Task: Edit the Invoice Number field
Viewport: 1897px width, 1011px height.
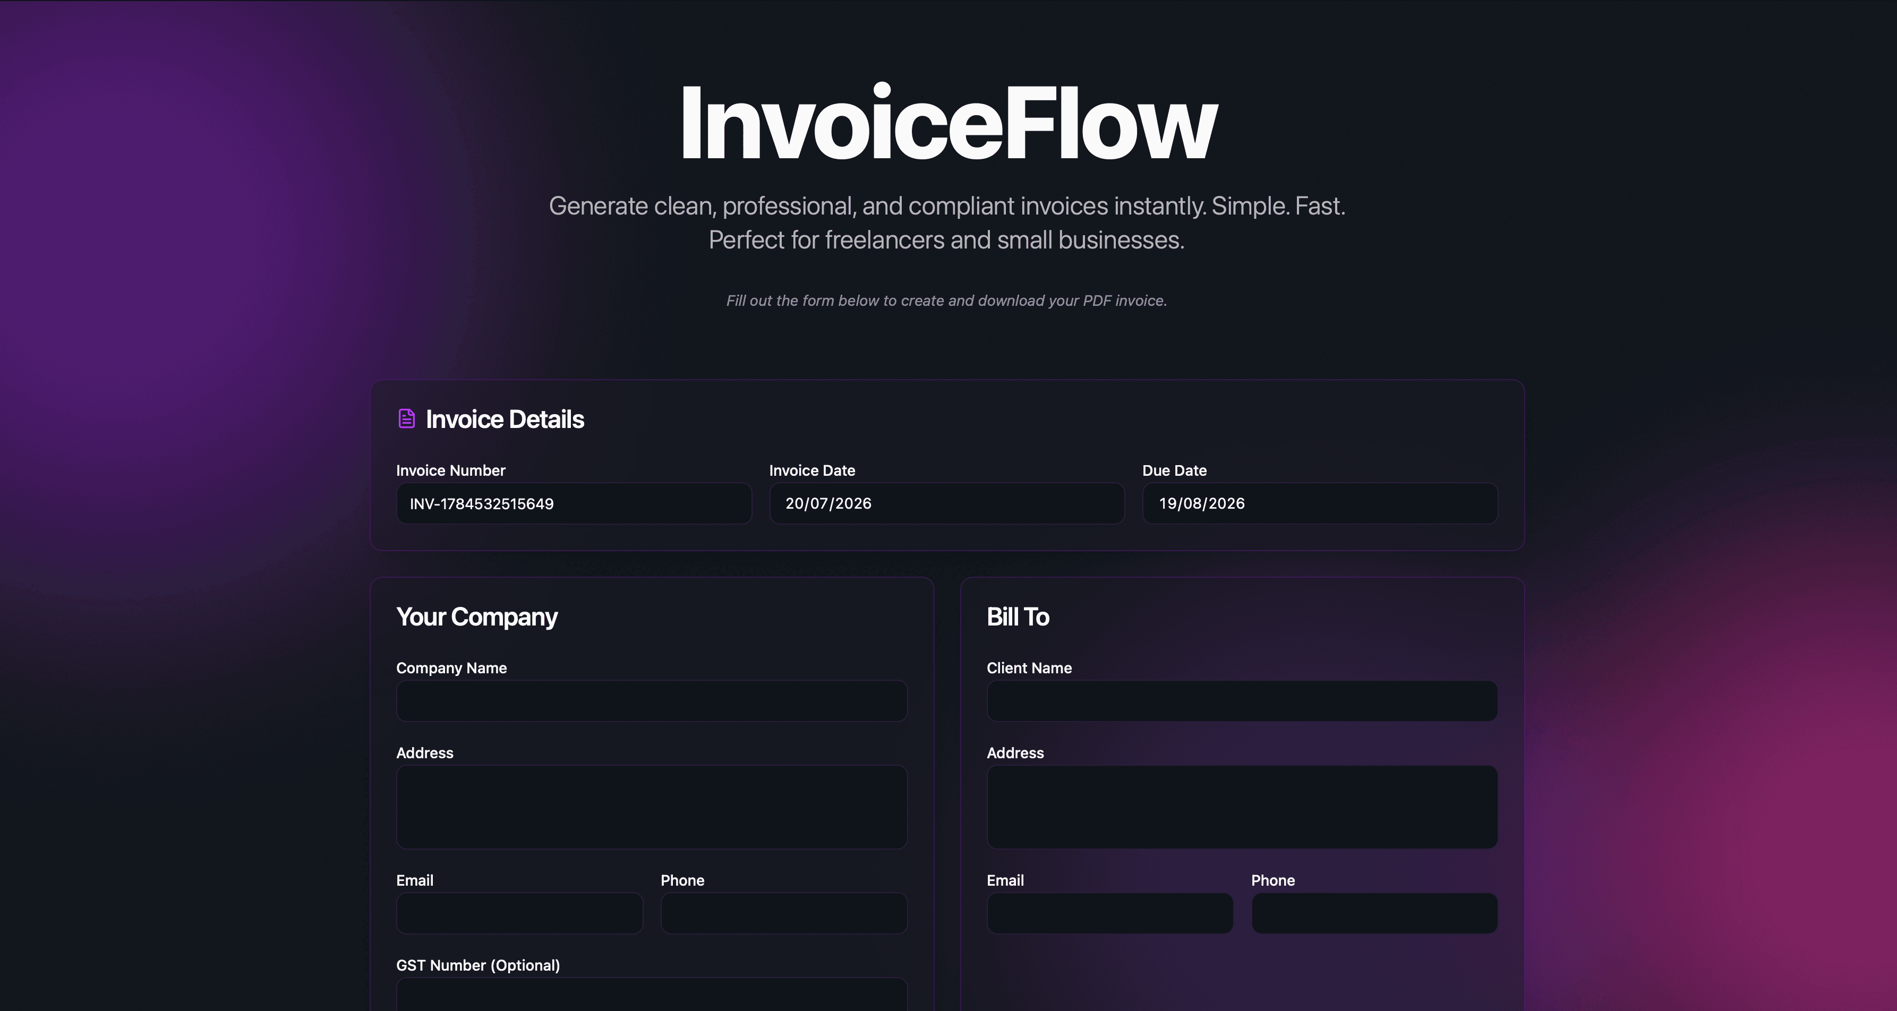Action: [x=574, y=504]
